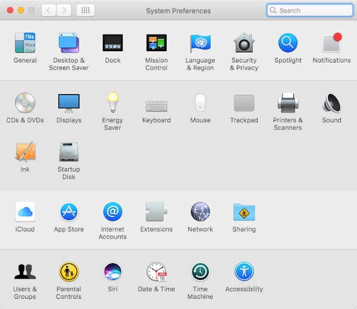Click the Show All grid button
This screenshot has width=357, height=309.
pyautogui.click(x=85, y=10)
